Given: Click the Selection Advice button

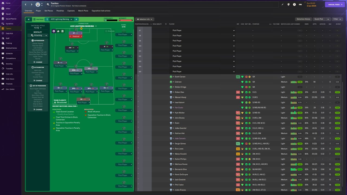Looking at the screenshot, I should 303,19.
